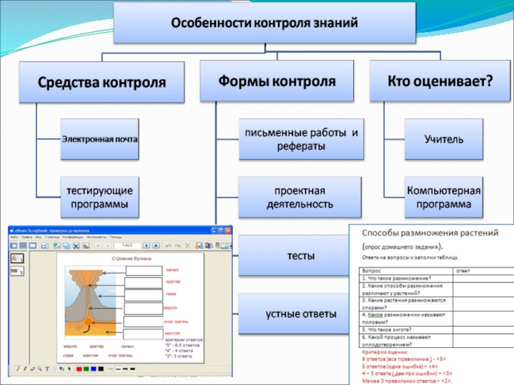Pick the red color swatch
Screen dimensions: 514x385
pos(79,369)
